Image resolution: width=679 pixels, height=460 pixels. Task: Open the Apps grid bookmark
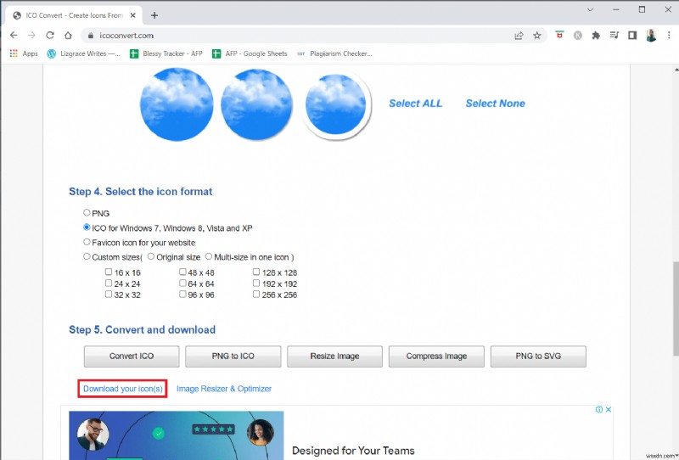coord(24,53)
